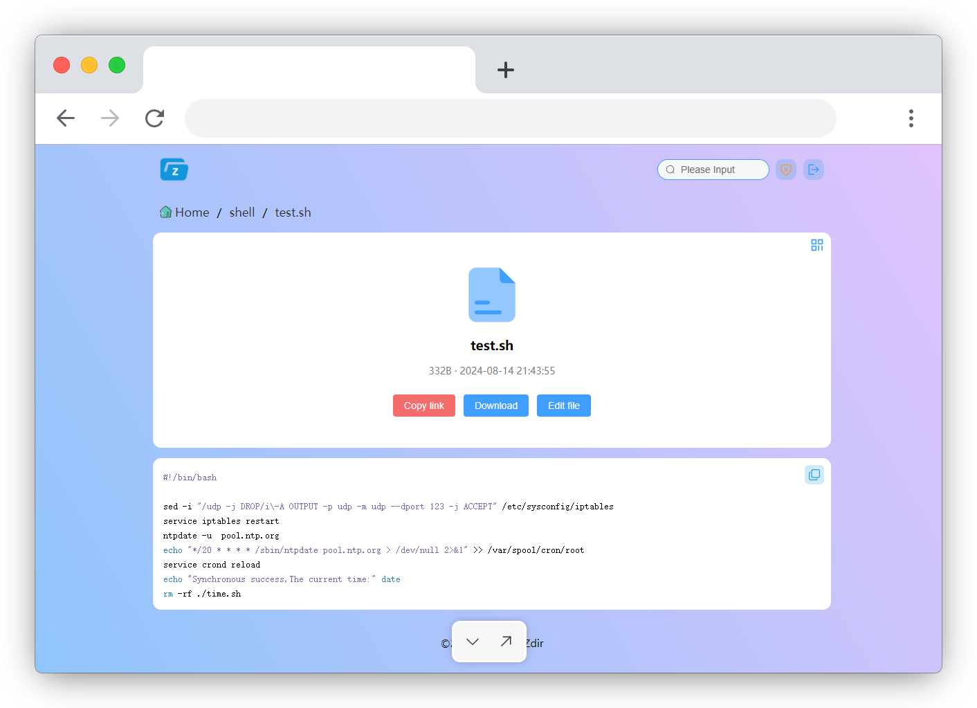Image resolution: width=977 pixels, height=708 pixels.
Task: Open the grid view layout icon
Action: [817, 244]
